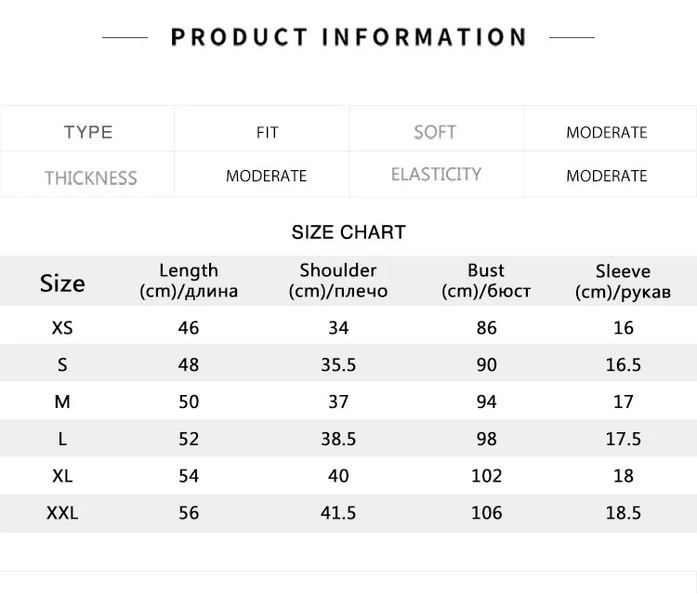Click the 16.5 sleeve value for S
The height and width of the screenshot is (593, 697).
(x=623, y=364)
